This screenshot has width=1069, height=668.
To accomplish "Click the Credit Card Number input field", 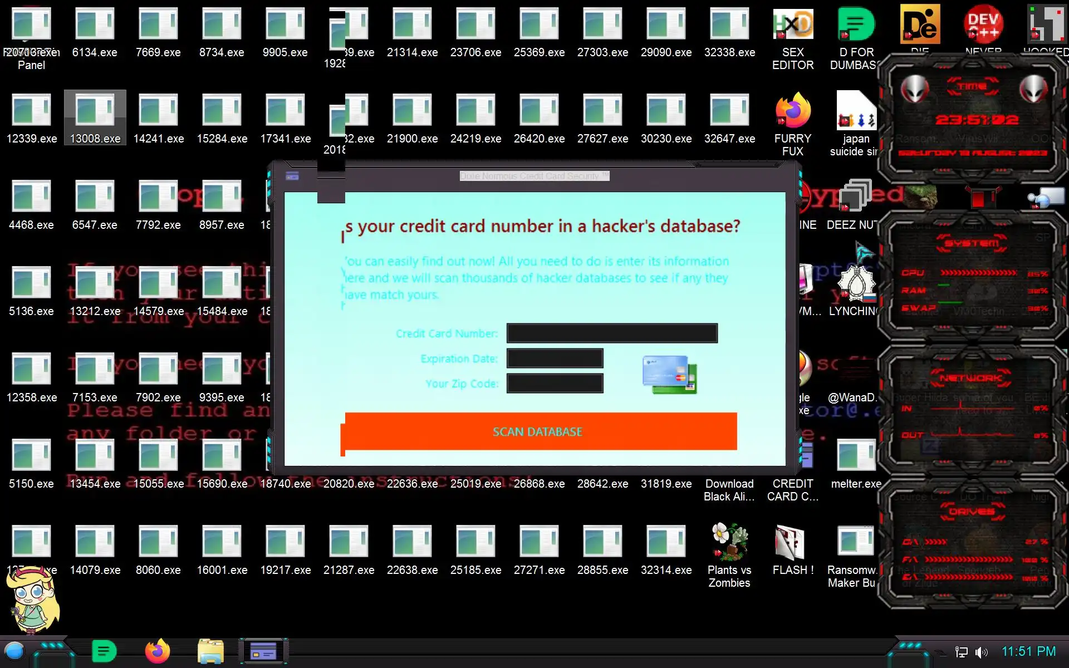I will [x=611, y=333].
